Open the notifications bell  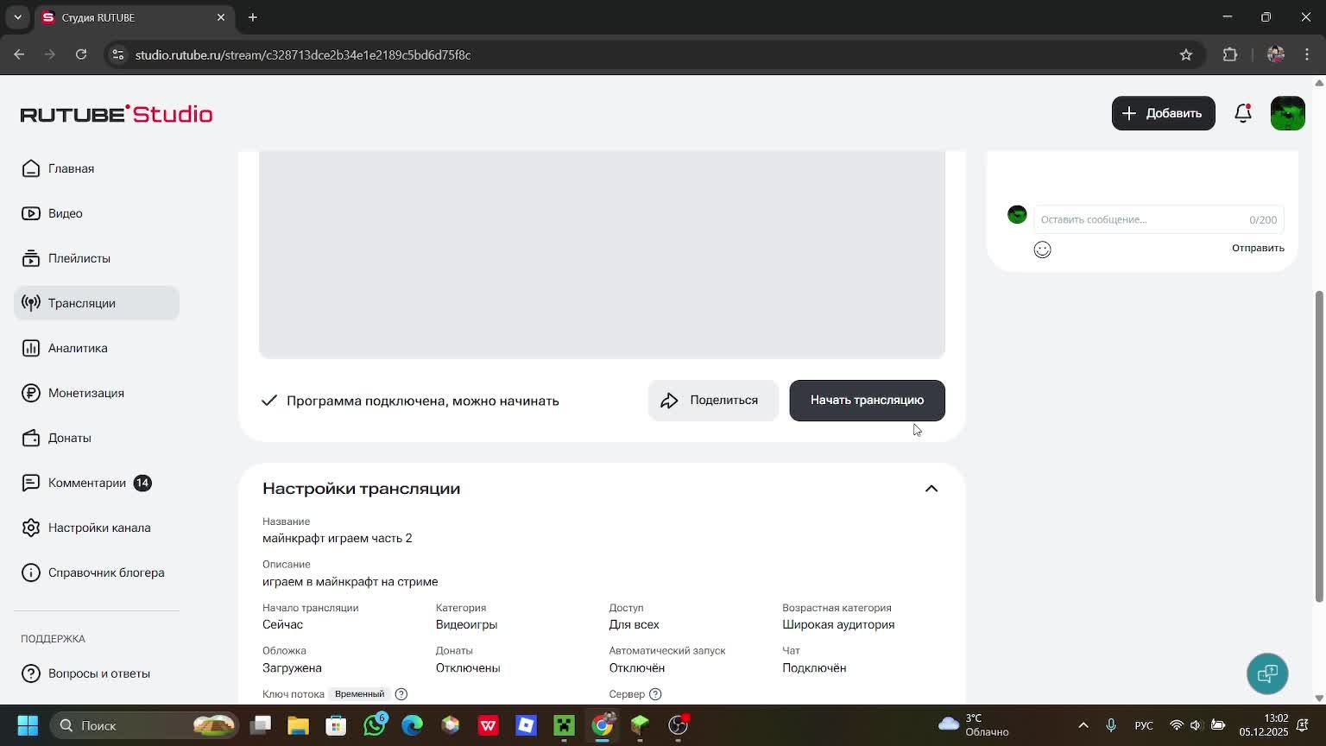coord(1243,113)
